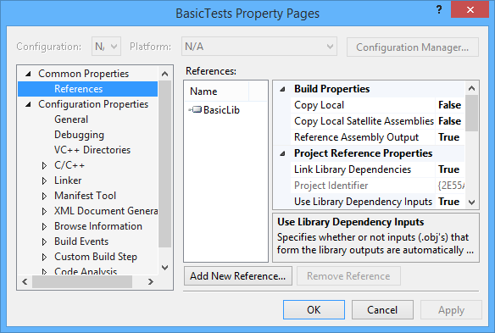Expand the XML Document Generator node
Screen dimensions: 495x333
[44, 211]
